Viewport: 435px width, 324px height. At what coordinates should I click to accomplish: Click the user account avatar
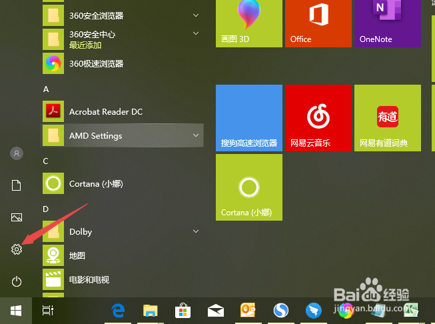(17, 153)
